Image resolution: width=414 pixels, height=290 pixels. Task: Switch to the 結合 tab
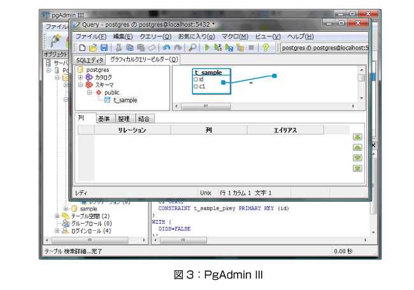click(x=144, y=119)
